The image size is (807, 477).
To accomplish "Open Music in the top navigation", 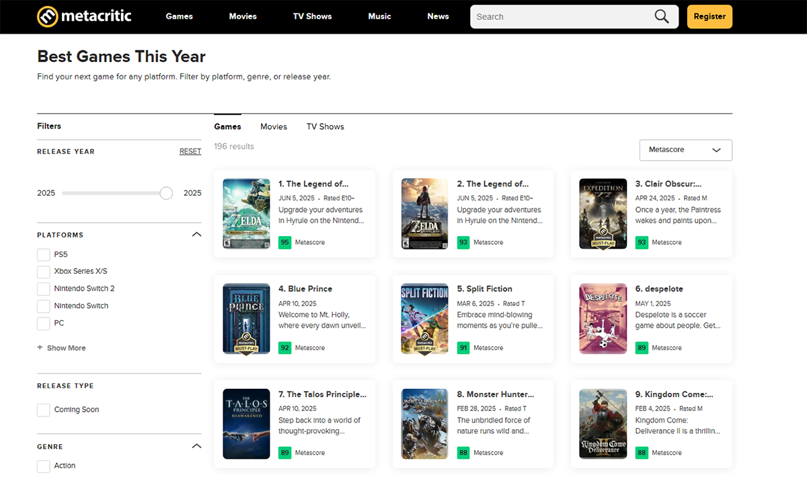I will (x=379, y=16).
